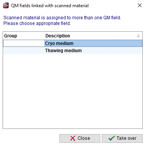Confirm selection with Take over button
The height and width of the screenshot is (147, 145).
(x=122, y=138)
